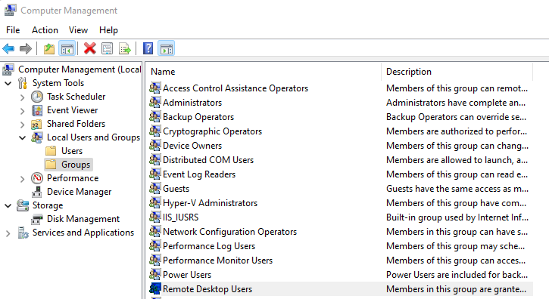Click the red Delete X icon
The image size is (549, 299).
point(90,48)
